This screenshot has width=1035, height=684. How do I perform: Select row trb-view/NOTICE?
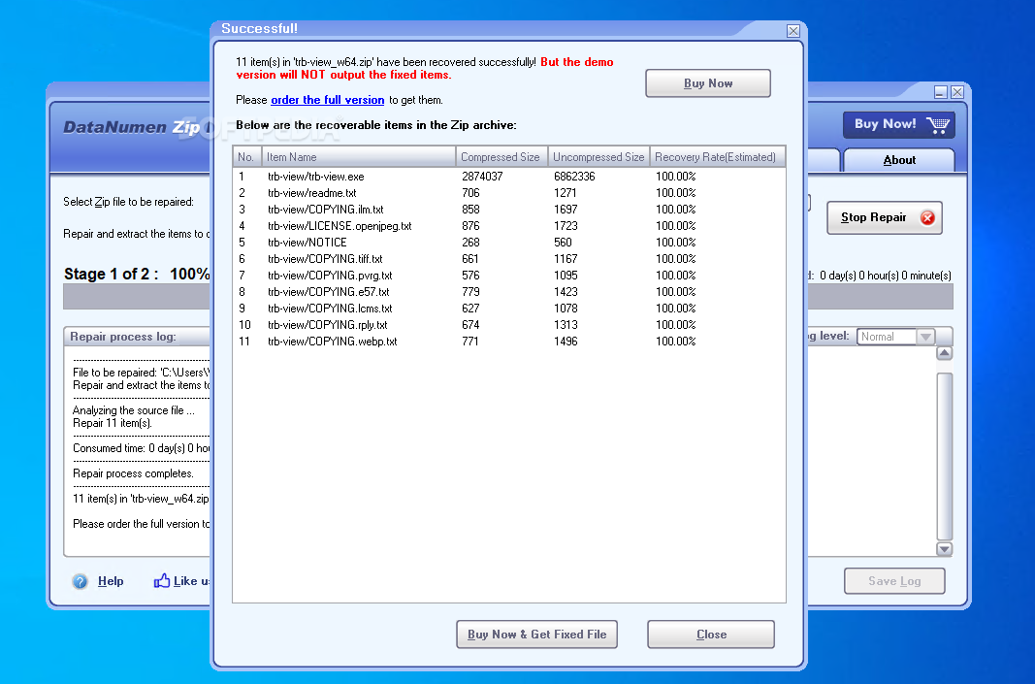click(509, 243)
